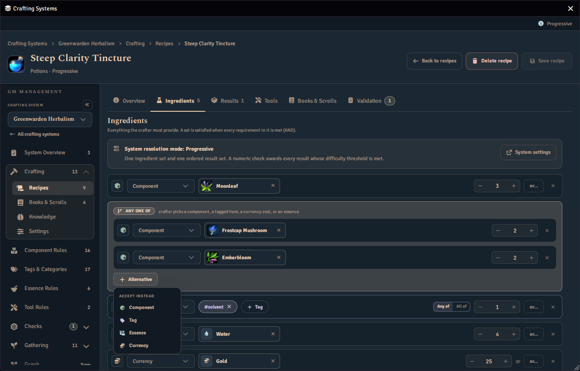Click the Steep Clarity Tincture potion icon
The height and width of the screenshot is (371, 580).
tap(16, 64)
